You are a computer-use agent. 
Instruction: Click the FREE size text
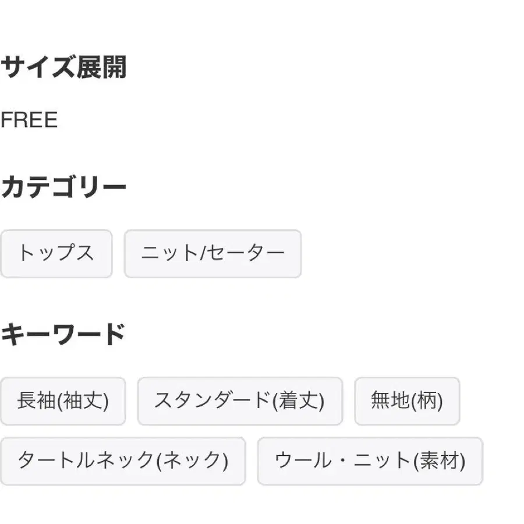pos(29,121)
